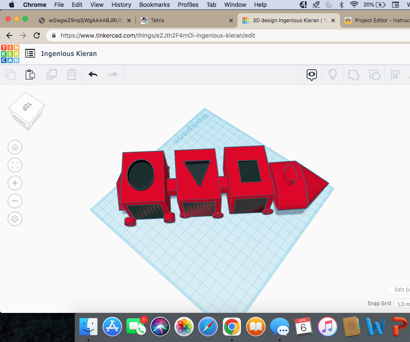Open Finder from the Dock
The image size is (410, 342).
coord(88,327)
